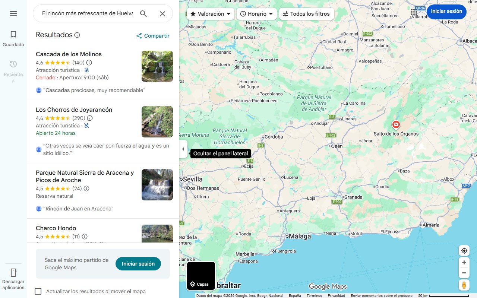
Task: Open the Horario filter dropdown
Action: tap(256, 14)
